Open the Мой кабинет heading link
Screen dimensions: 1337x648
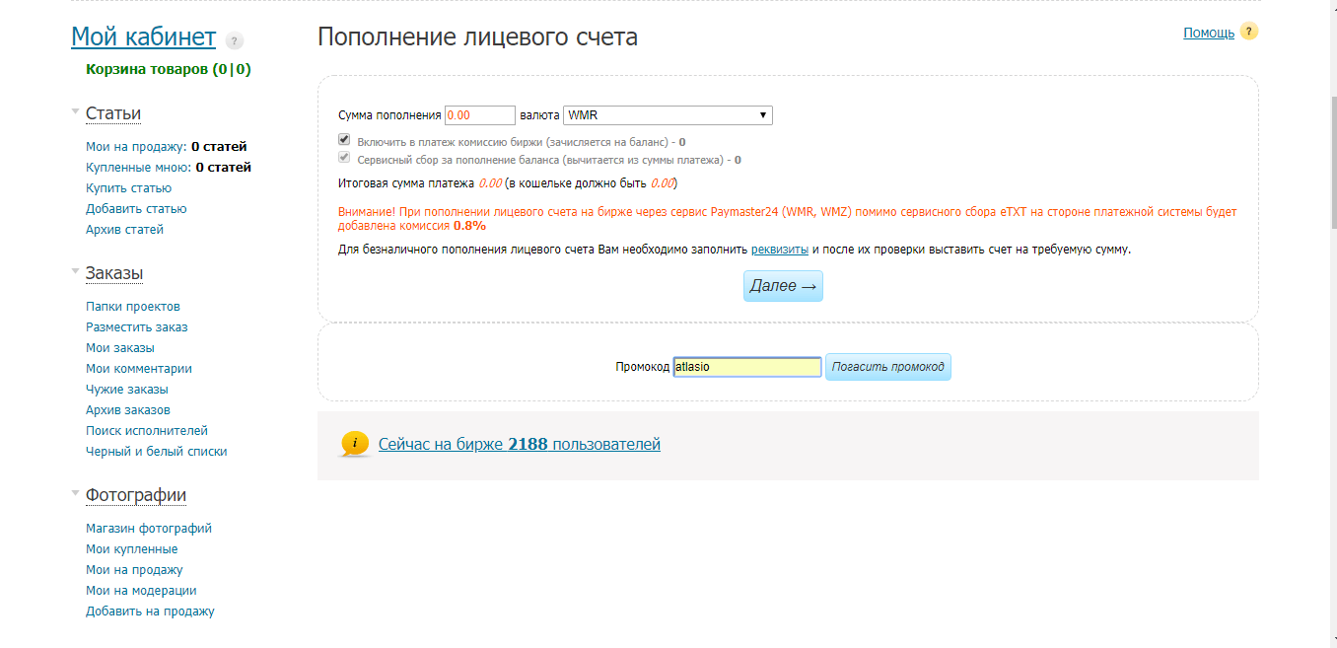[143, 37]
